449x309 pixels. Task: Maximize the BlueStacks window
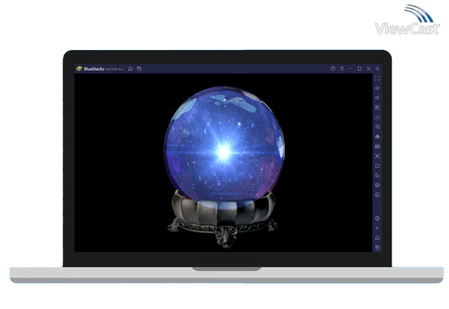coord(359,69)
